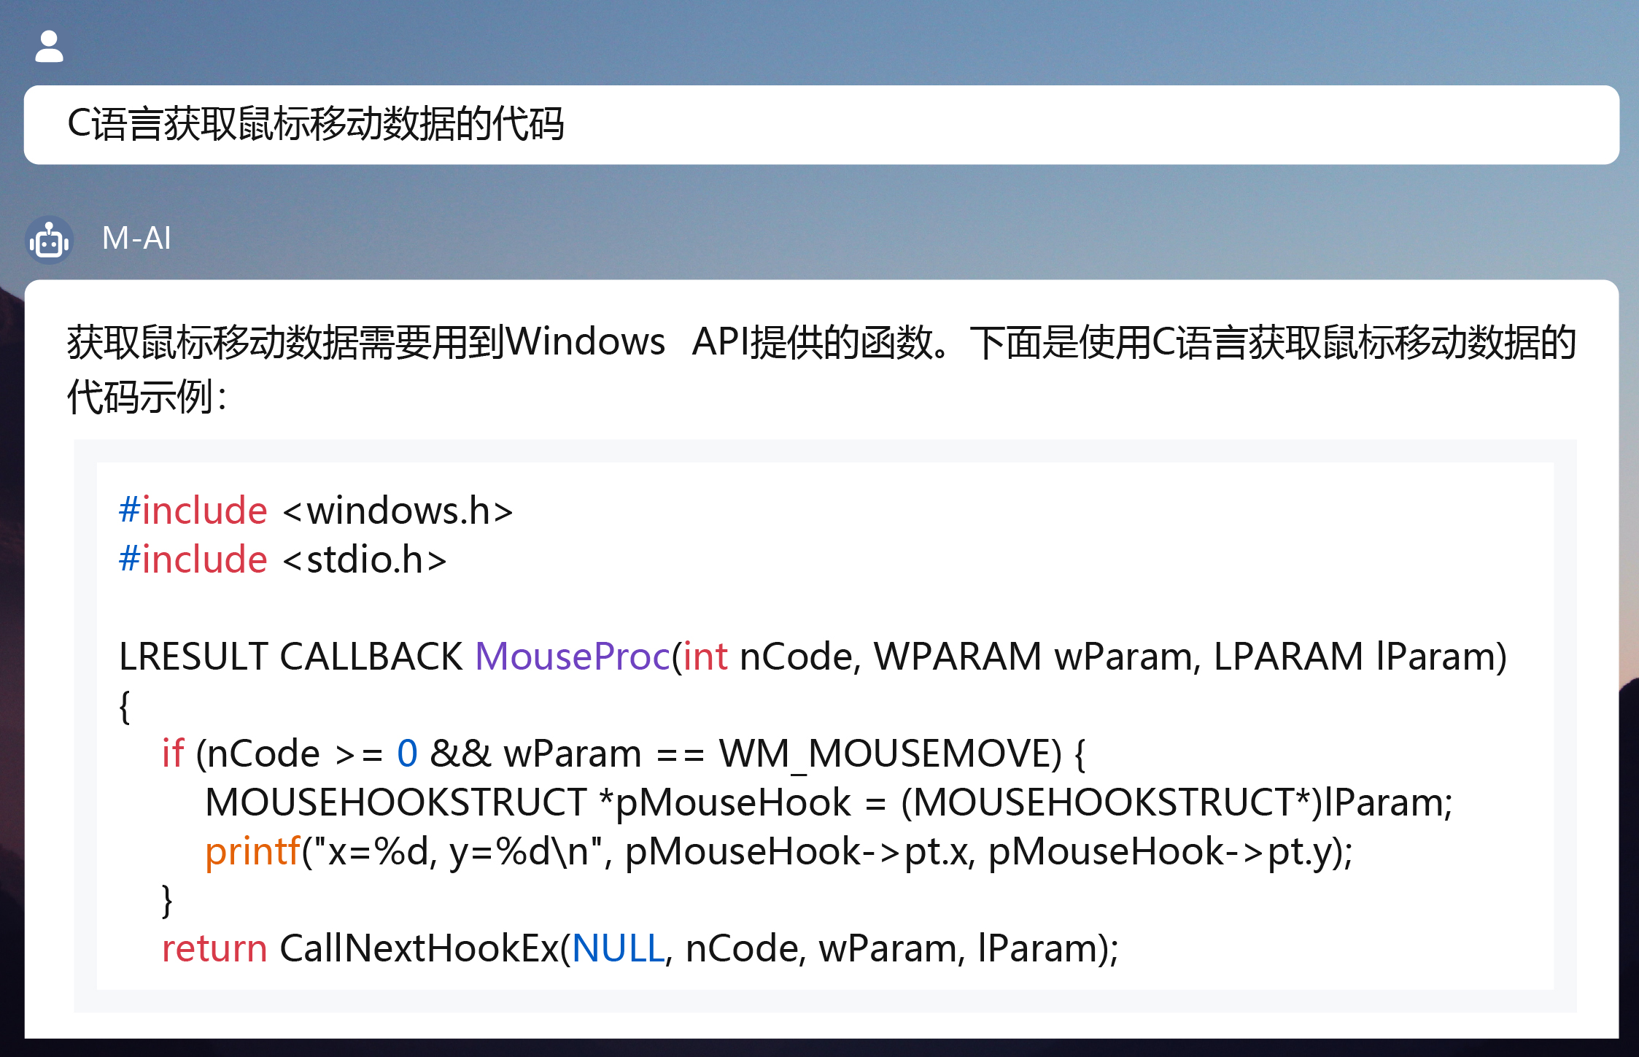This screenshot has height=1057, width=1639.
Task: Click the closing brace of if block
Action: [167, 900]
